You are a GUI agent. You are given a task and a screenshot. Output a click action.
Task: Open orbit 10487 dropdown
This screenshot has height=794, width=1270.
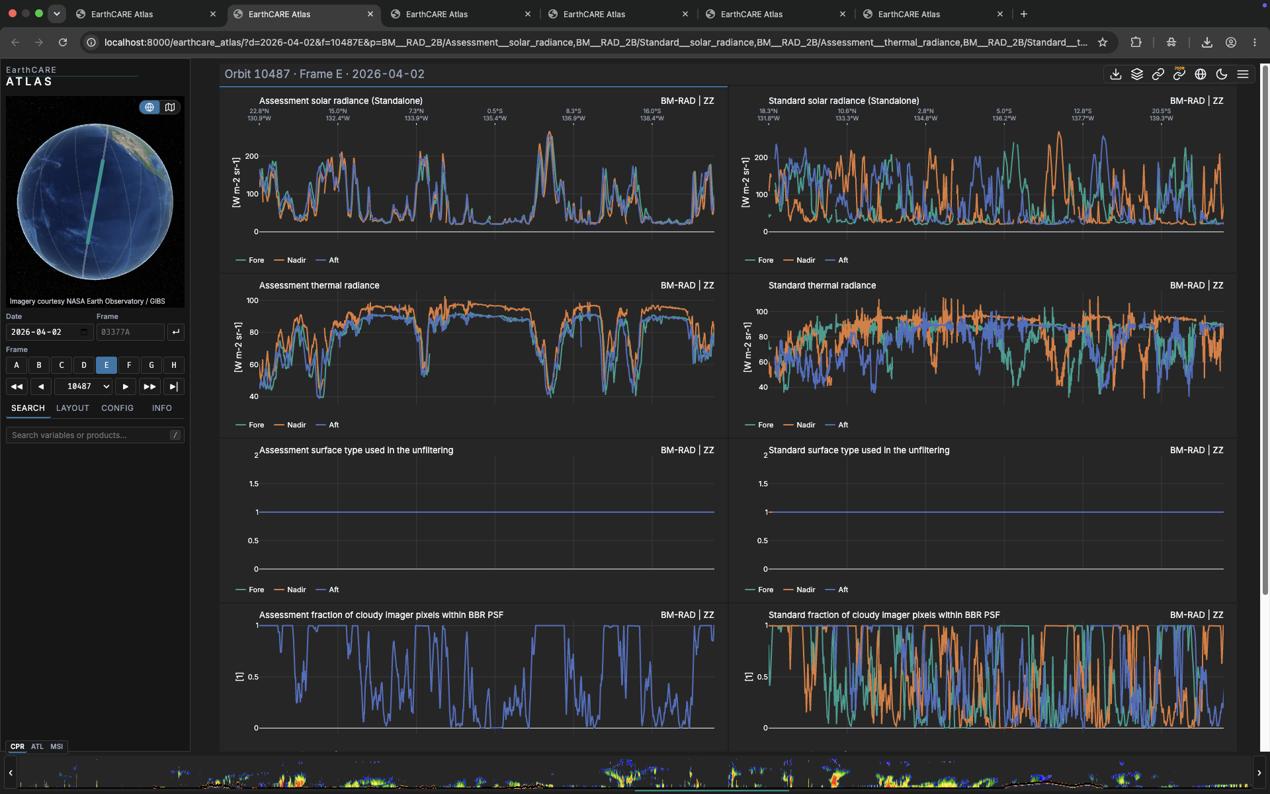(84, 386)
